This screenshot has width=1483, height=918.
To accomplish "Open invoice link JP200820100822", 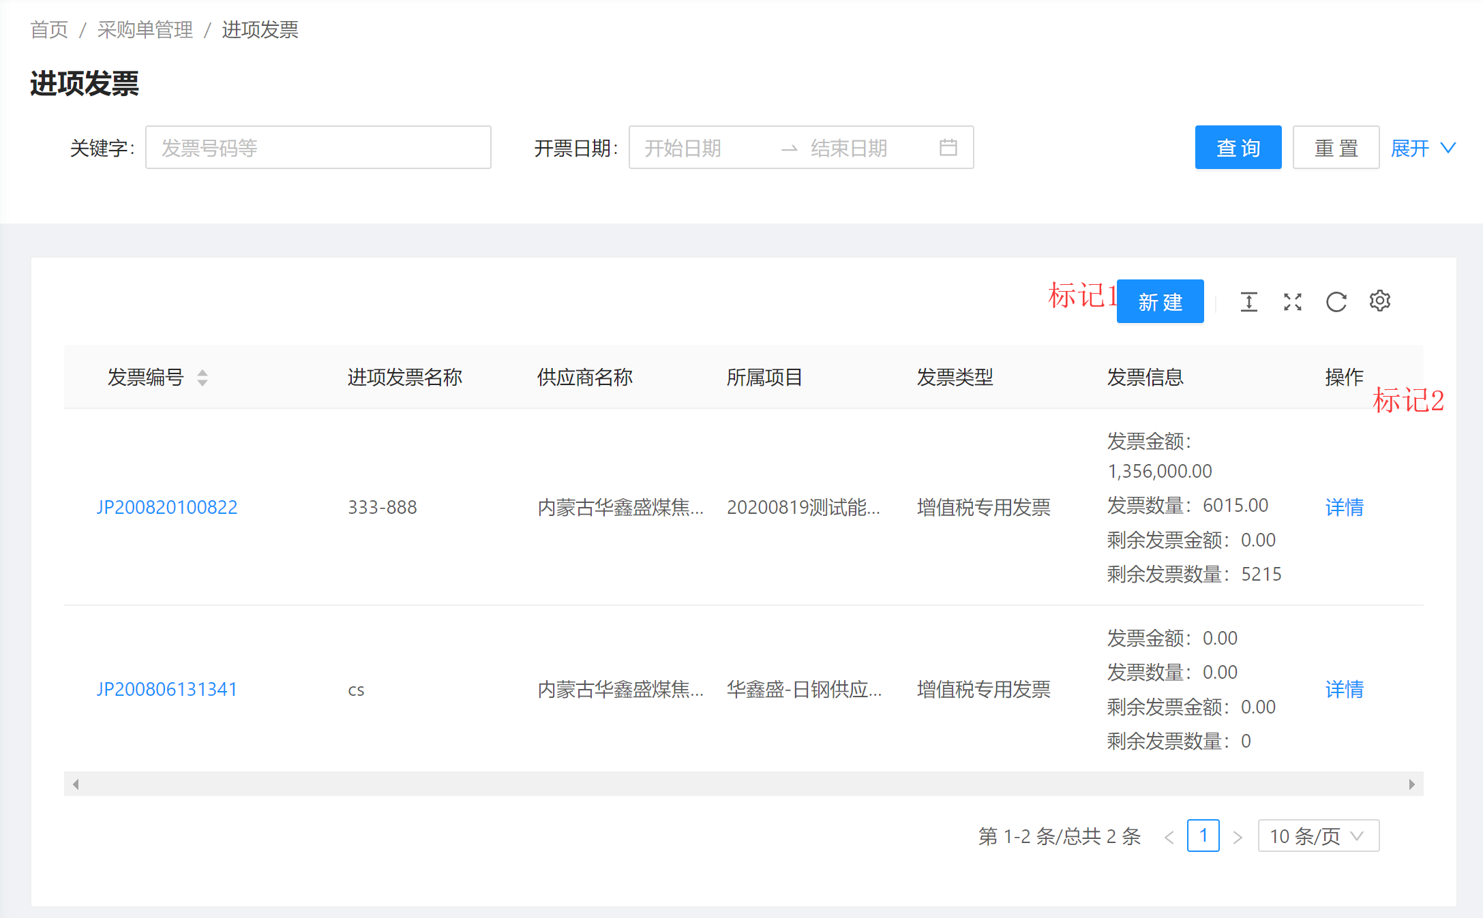I will (x=167, y=507).
